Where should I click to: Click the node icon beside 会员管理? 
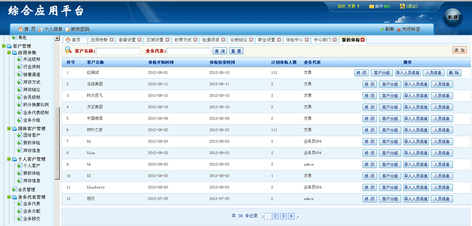coord(14,189)
